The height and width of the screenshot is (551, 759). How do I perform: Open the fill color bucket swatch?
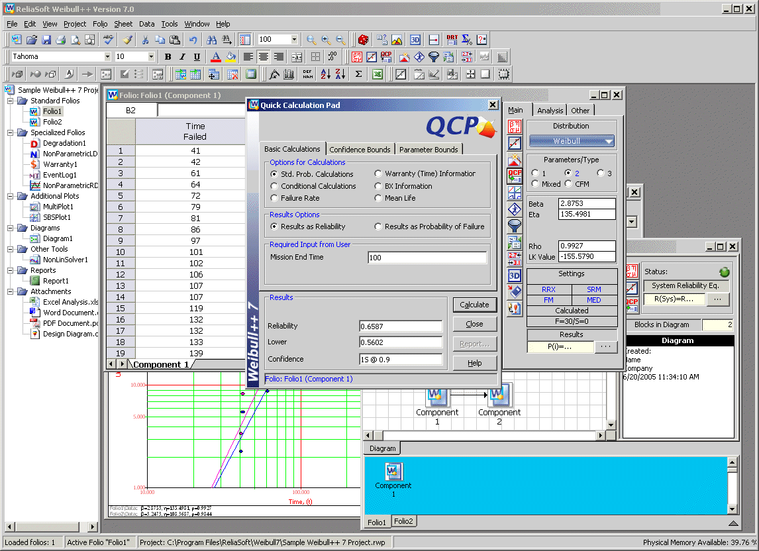point(231,57)
